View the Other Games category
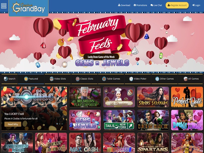This screenshot has width=204, height=153. tap(164, 79)
